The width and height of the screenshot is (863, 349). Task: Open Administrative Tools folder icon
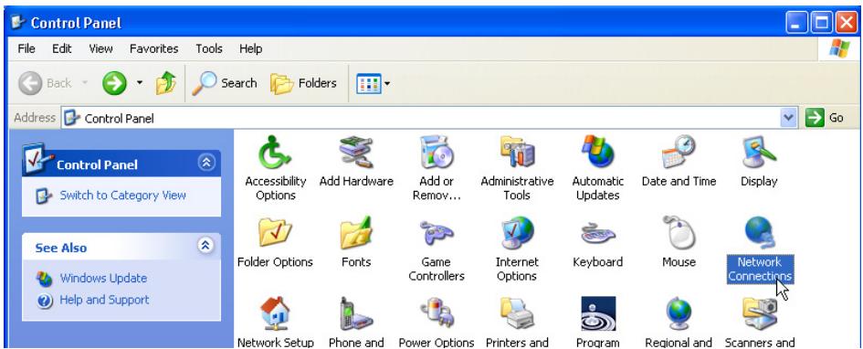517,153
